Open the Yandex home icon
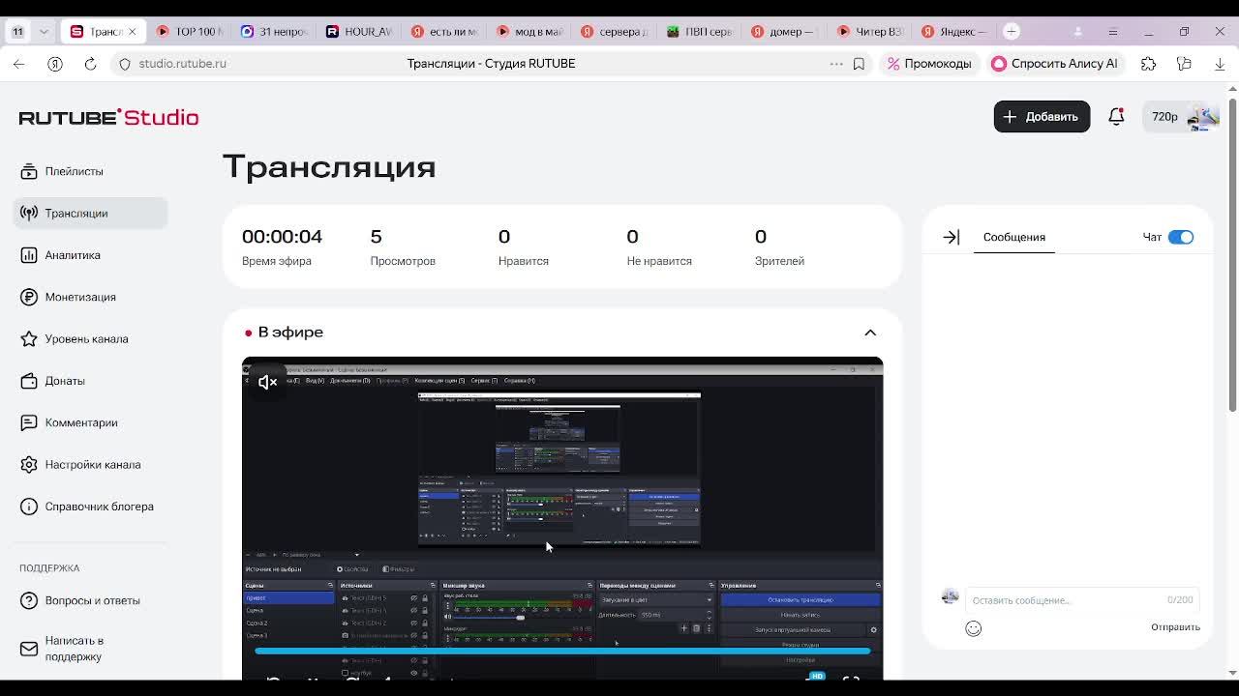 click(55, 64)
